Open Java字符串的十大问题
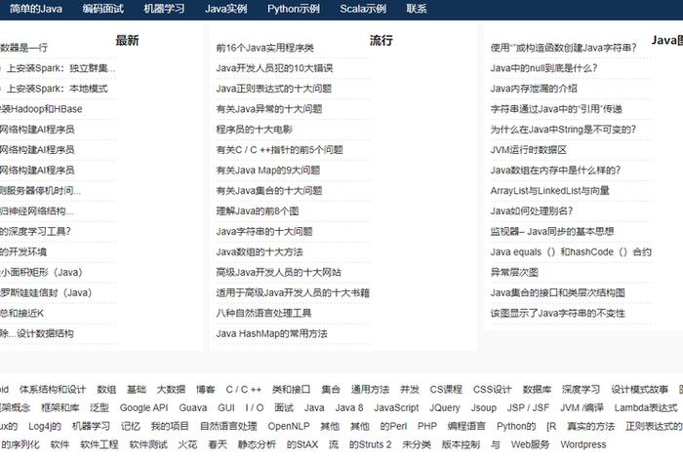The width and height of the screenshot is (683, 458). 264,232
